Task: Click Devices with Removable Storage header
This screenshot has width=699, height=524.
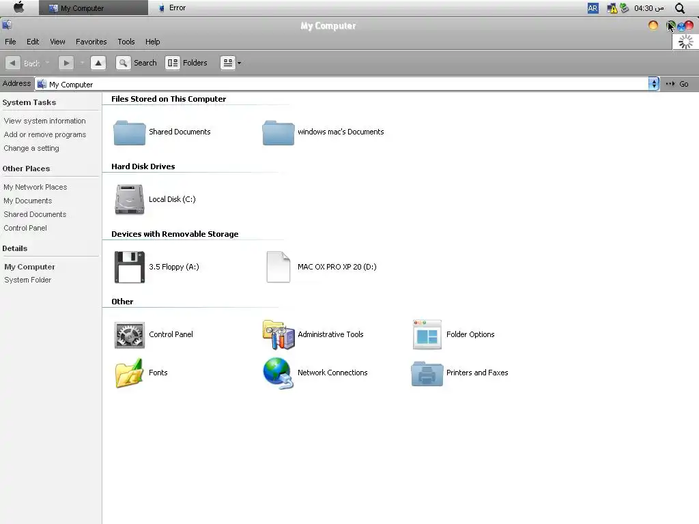Action: pyautogui.click(x=175, y=234)
